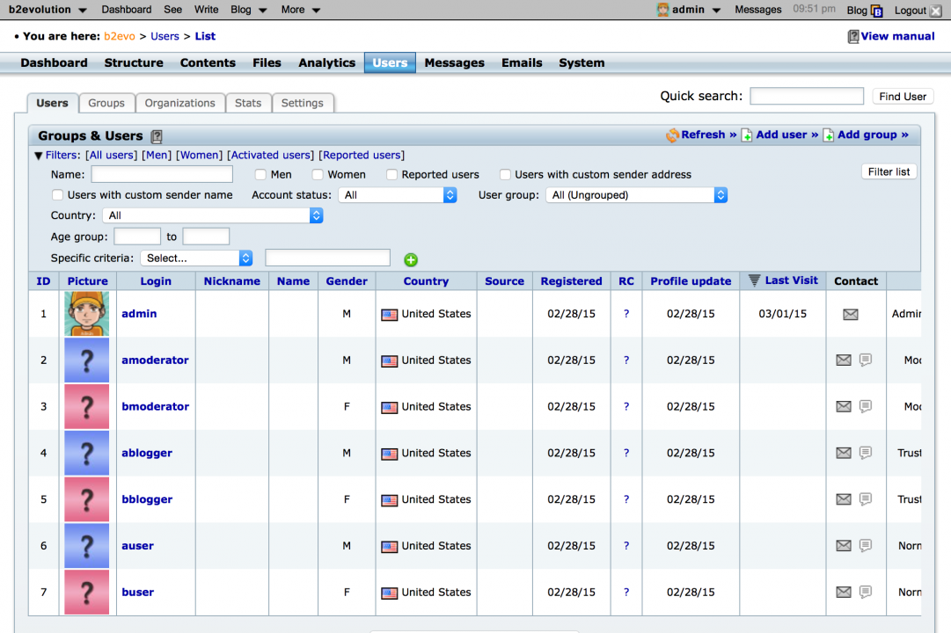951x633 pixels.
Task: Click the Add user page icon
Action: pyautogui.click(x=747, y=135)
